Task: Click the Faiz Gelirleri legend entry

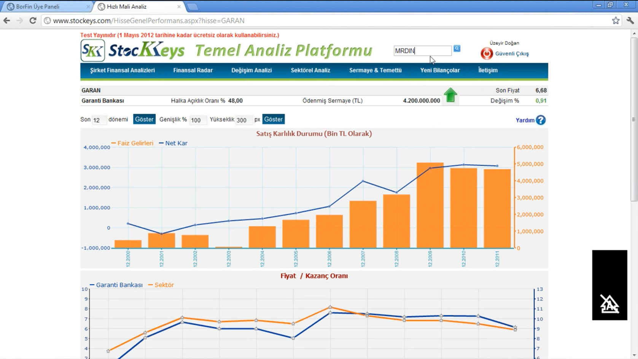Action: click(x=132, y=143)
